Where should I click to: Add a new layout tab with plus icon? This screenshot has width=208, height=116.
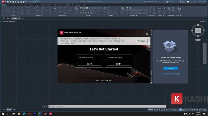pyautogui.click(x=15, y=110)
